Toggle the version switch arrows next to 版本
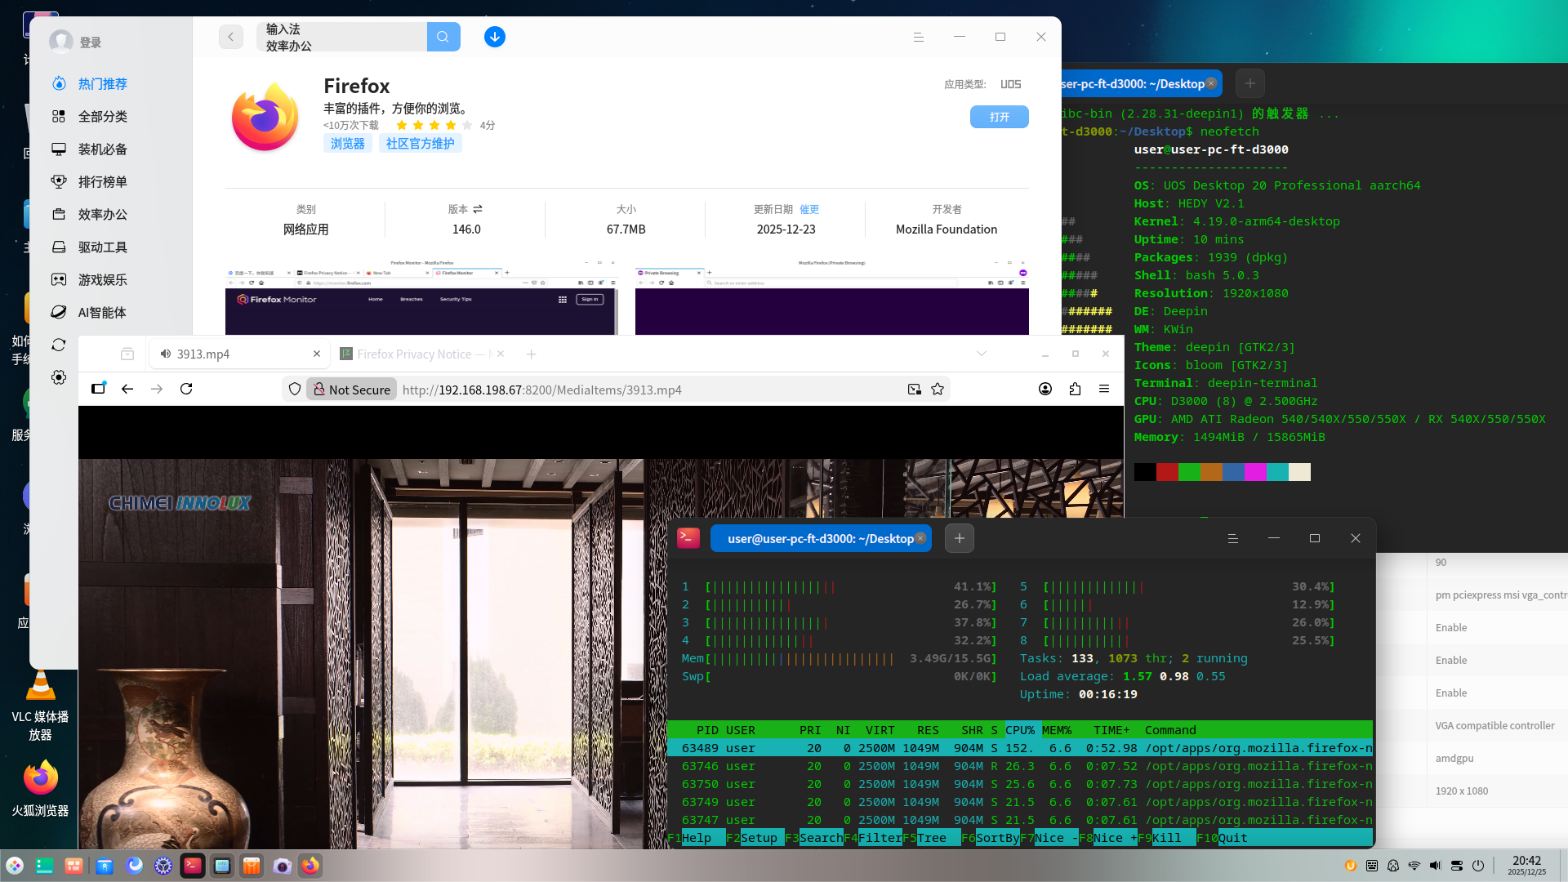The width and height of the screenshot is (1568, 882). coord(478,209)
